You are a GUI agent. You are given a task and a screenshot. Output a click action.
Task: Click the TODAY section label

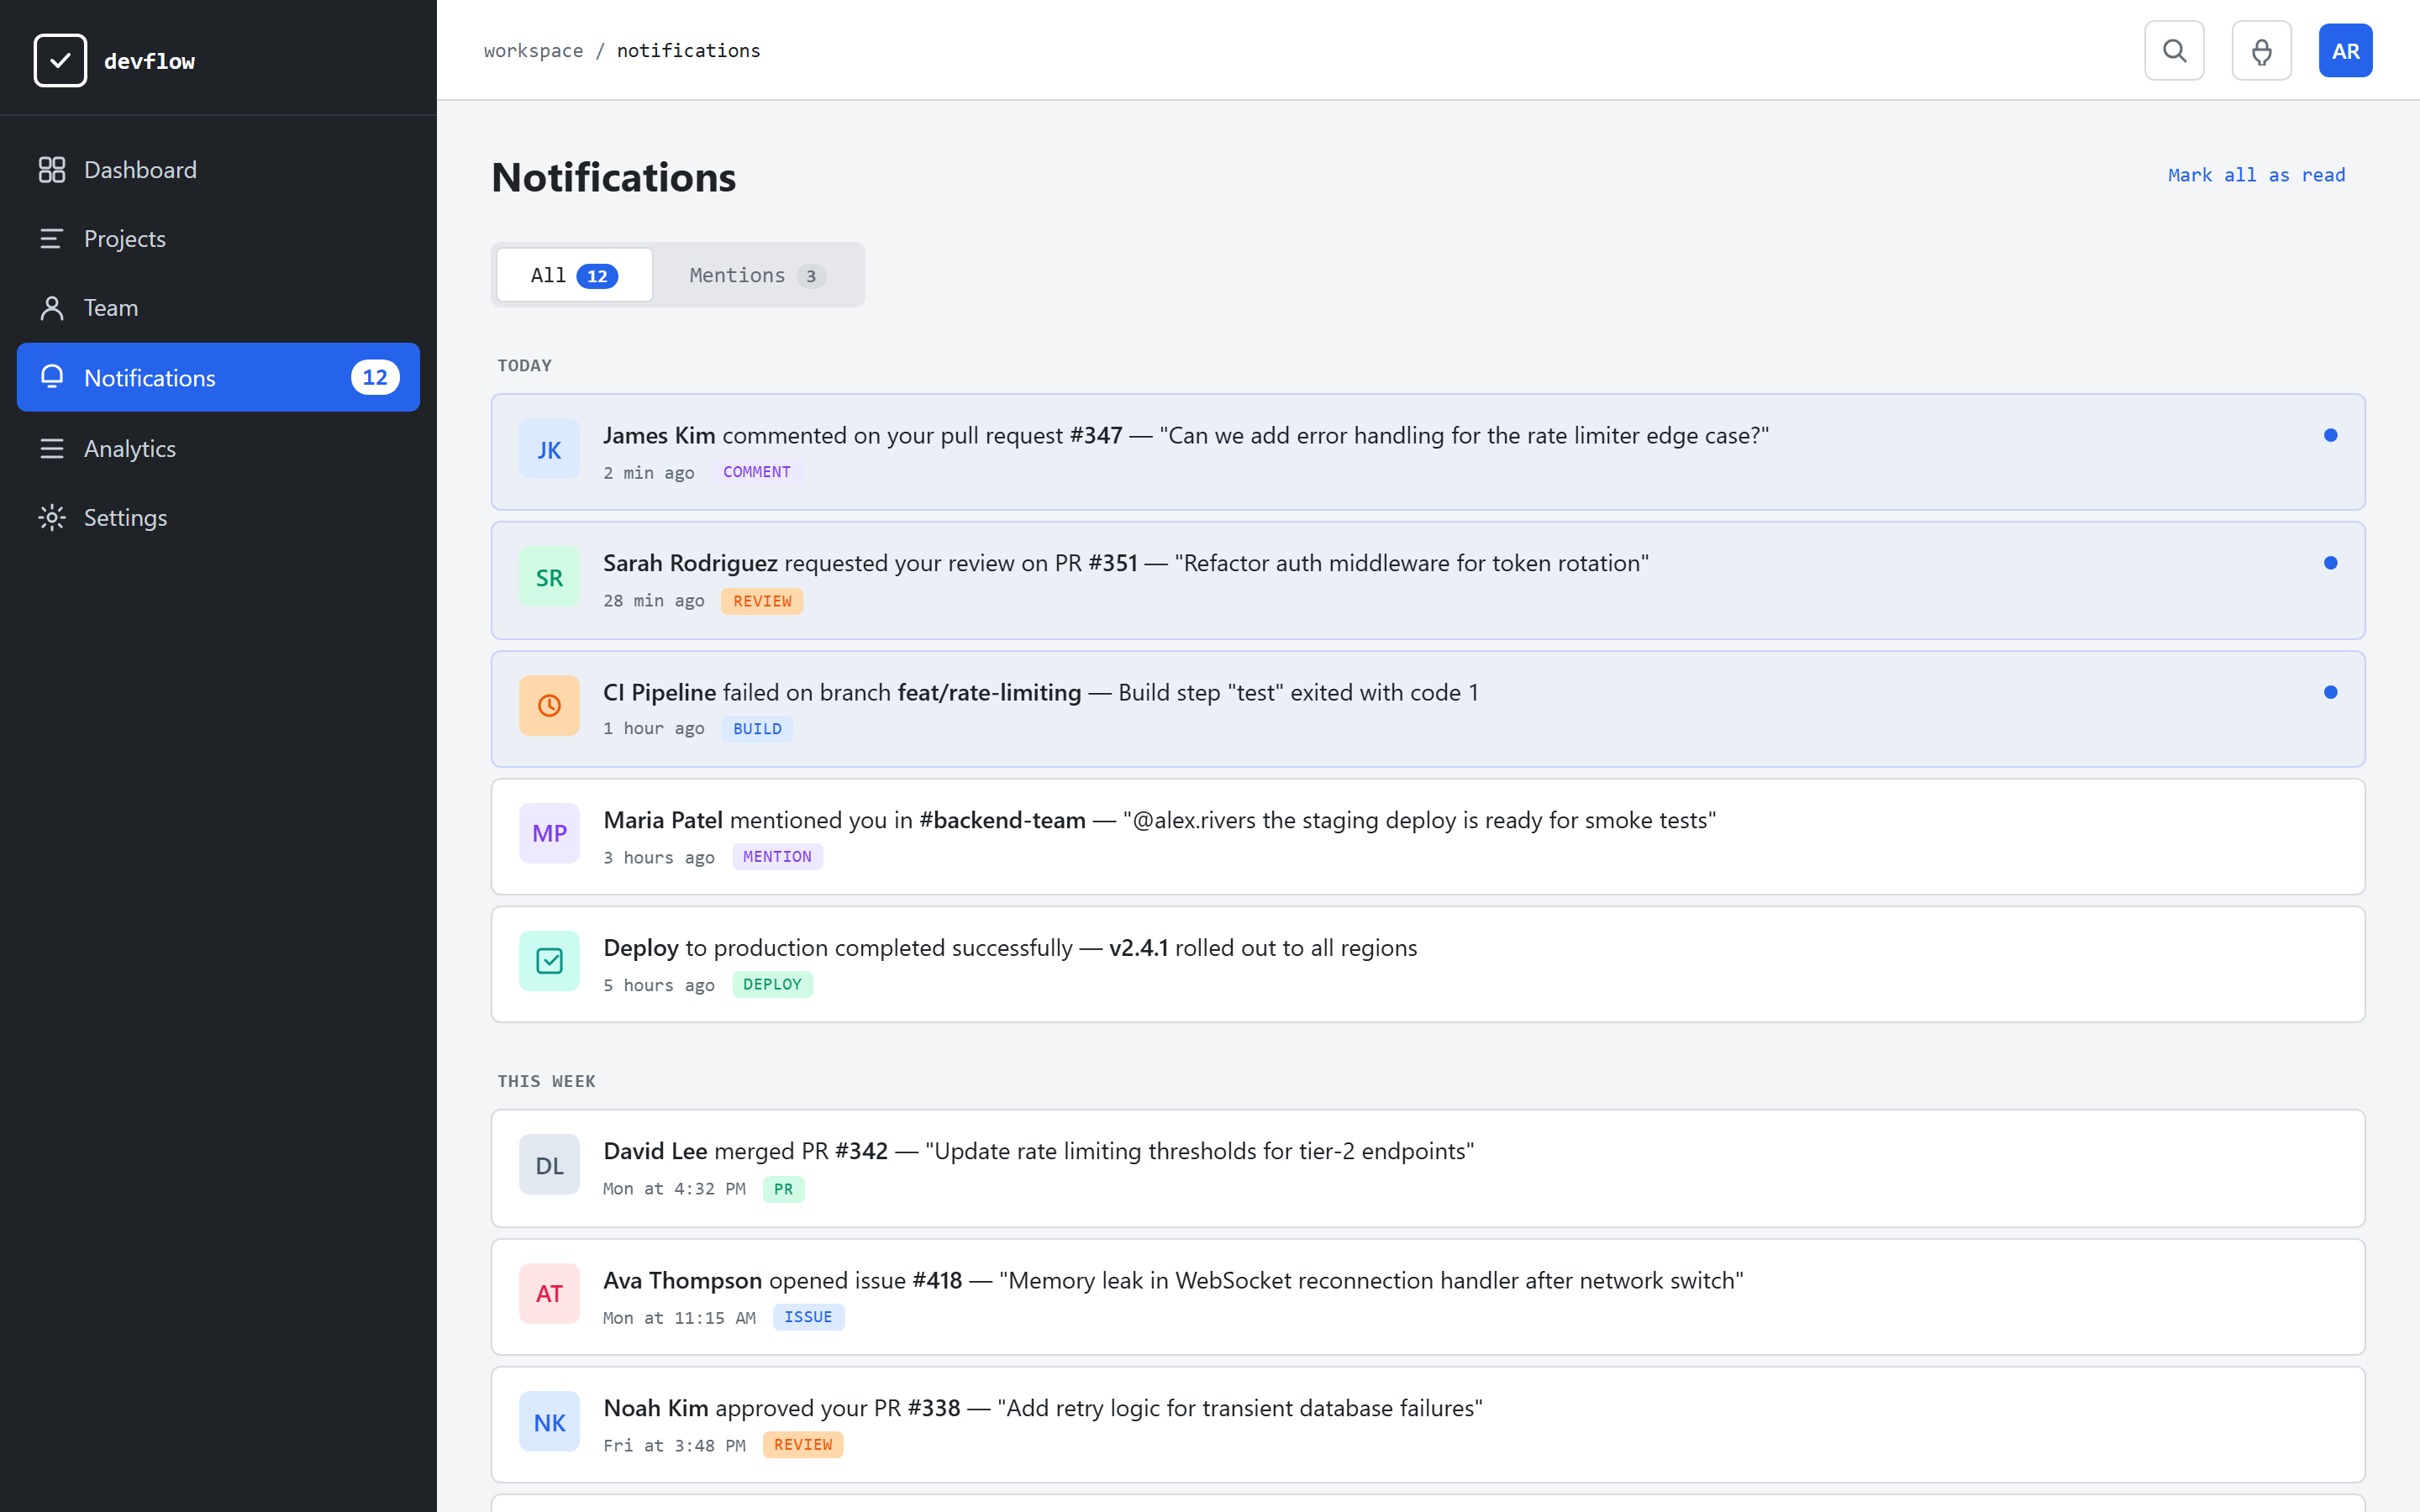pyautogui.click(x=524, y=365)
